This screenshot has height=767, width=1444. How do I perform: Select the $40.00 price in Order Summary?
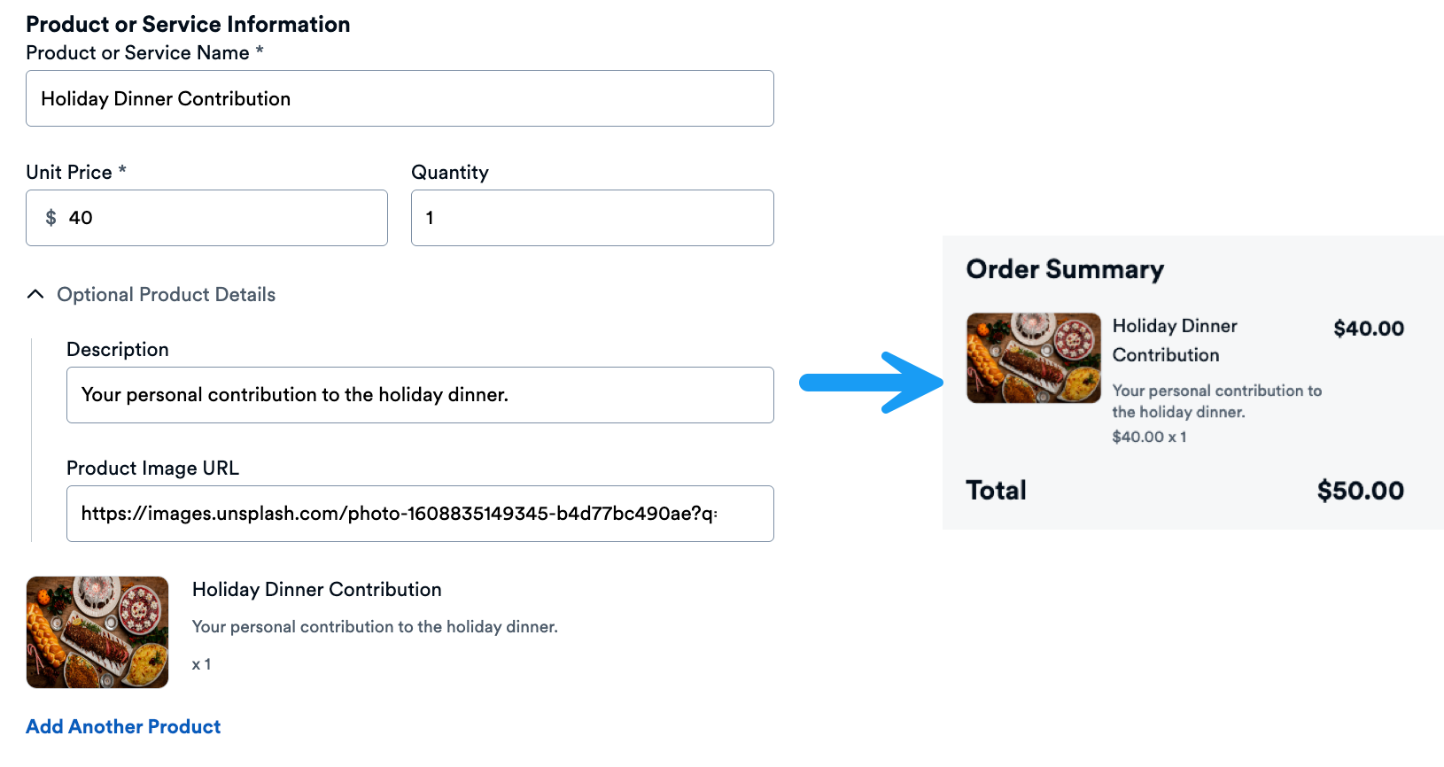tap(1367, 328)
